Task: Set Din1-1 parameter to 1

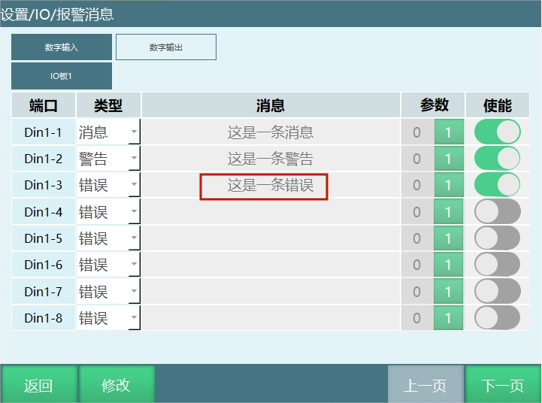Action: (x=449, y=132)
